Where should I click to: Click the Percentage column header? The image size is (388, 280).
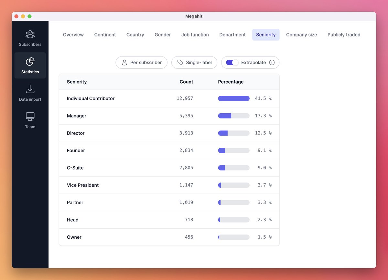point(231,82)
